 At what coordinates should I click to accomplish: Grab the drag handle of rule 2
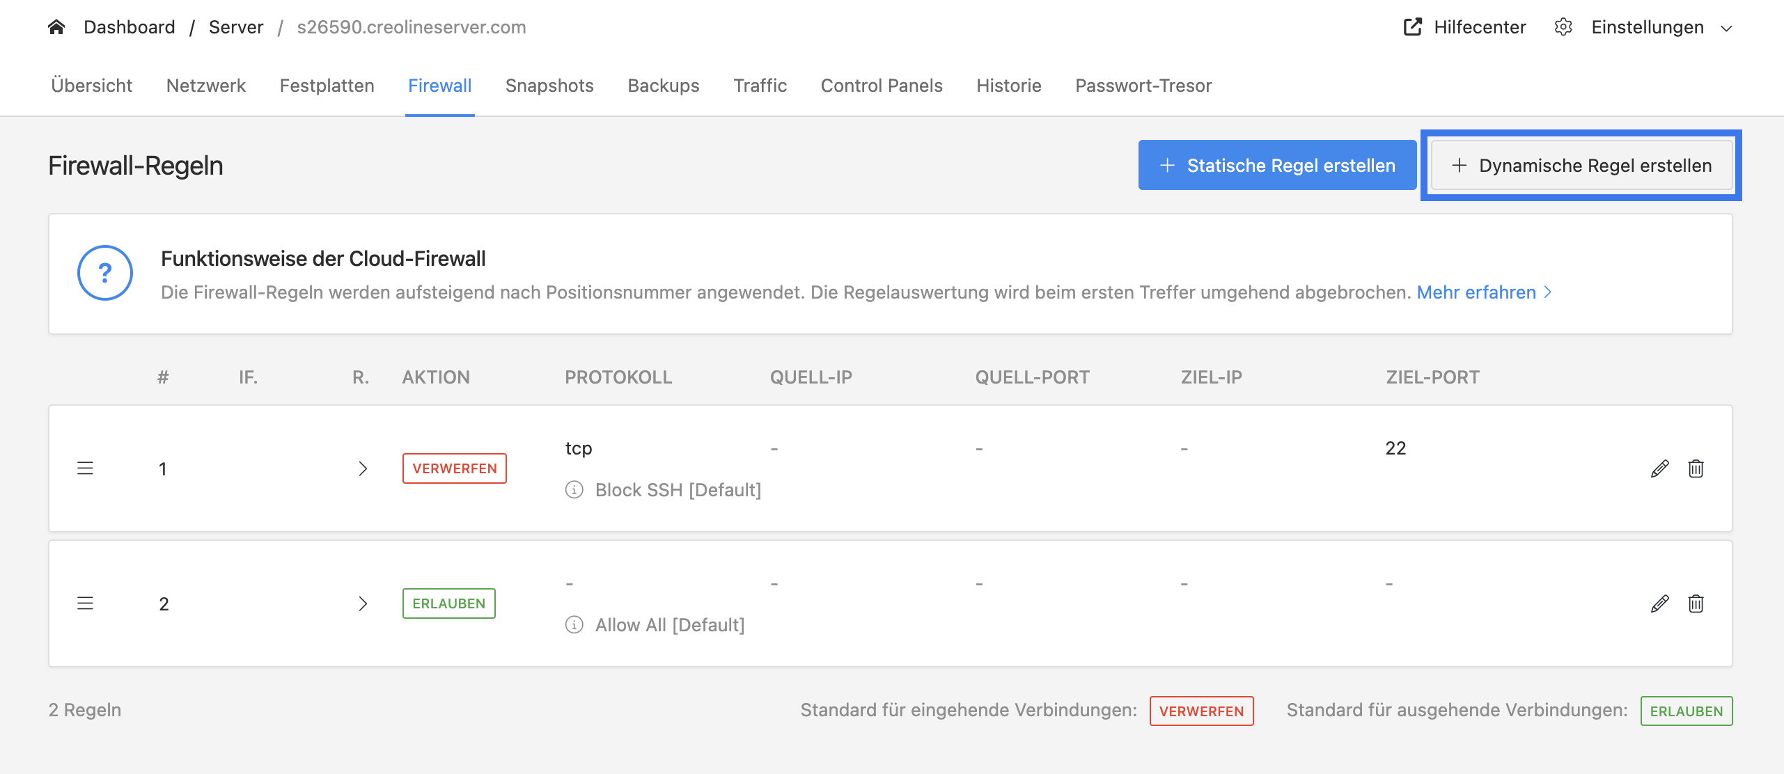tap(85, 603)
